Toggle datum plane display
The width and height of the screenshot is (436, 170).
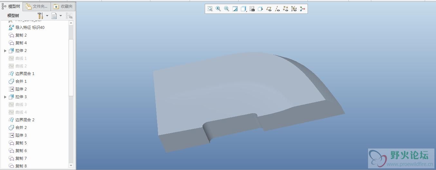point(269,9)
